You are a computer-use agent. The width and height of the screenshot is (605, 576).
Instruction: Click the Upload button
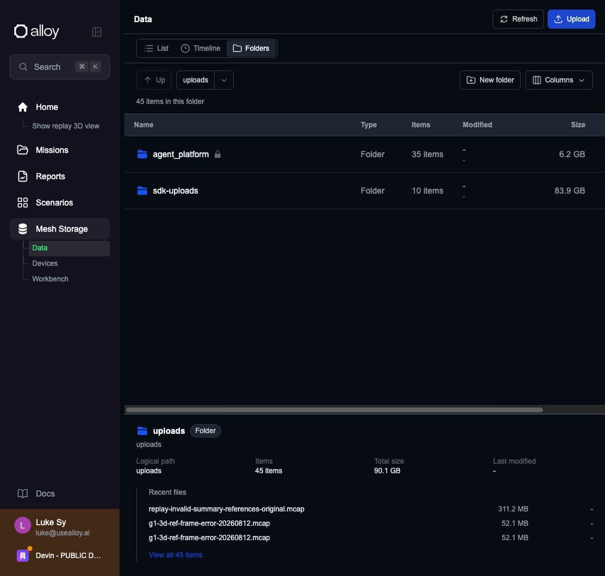[571, 19]
